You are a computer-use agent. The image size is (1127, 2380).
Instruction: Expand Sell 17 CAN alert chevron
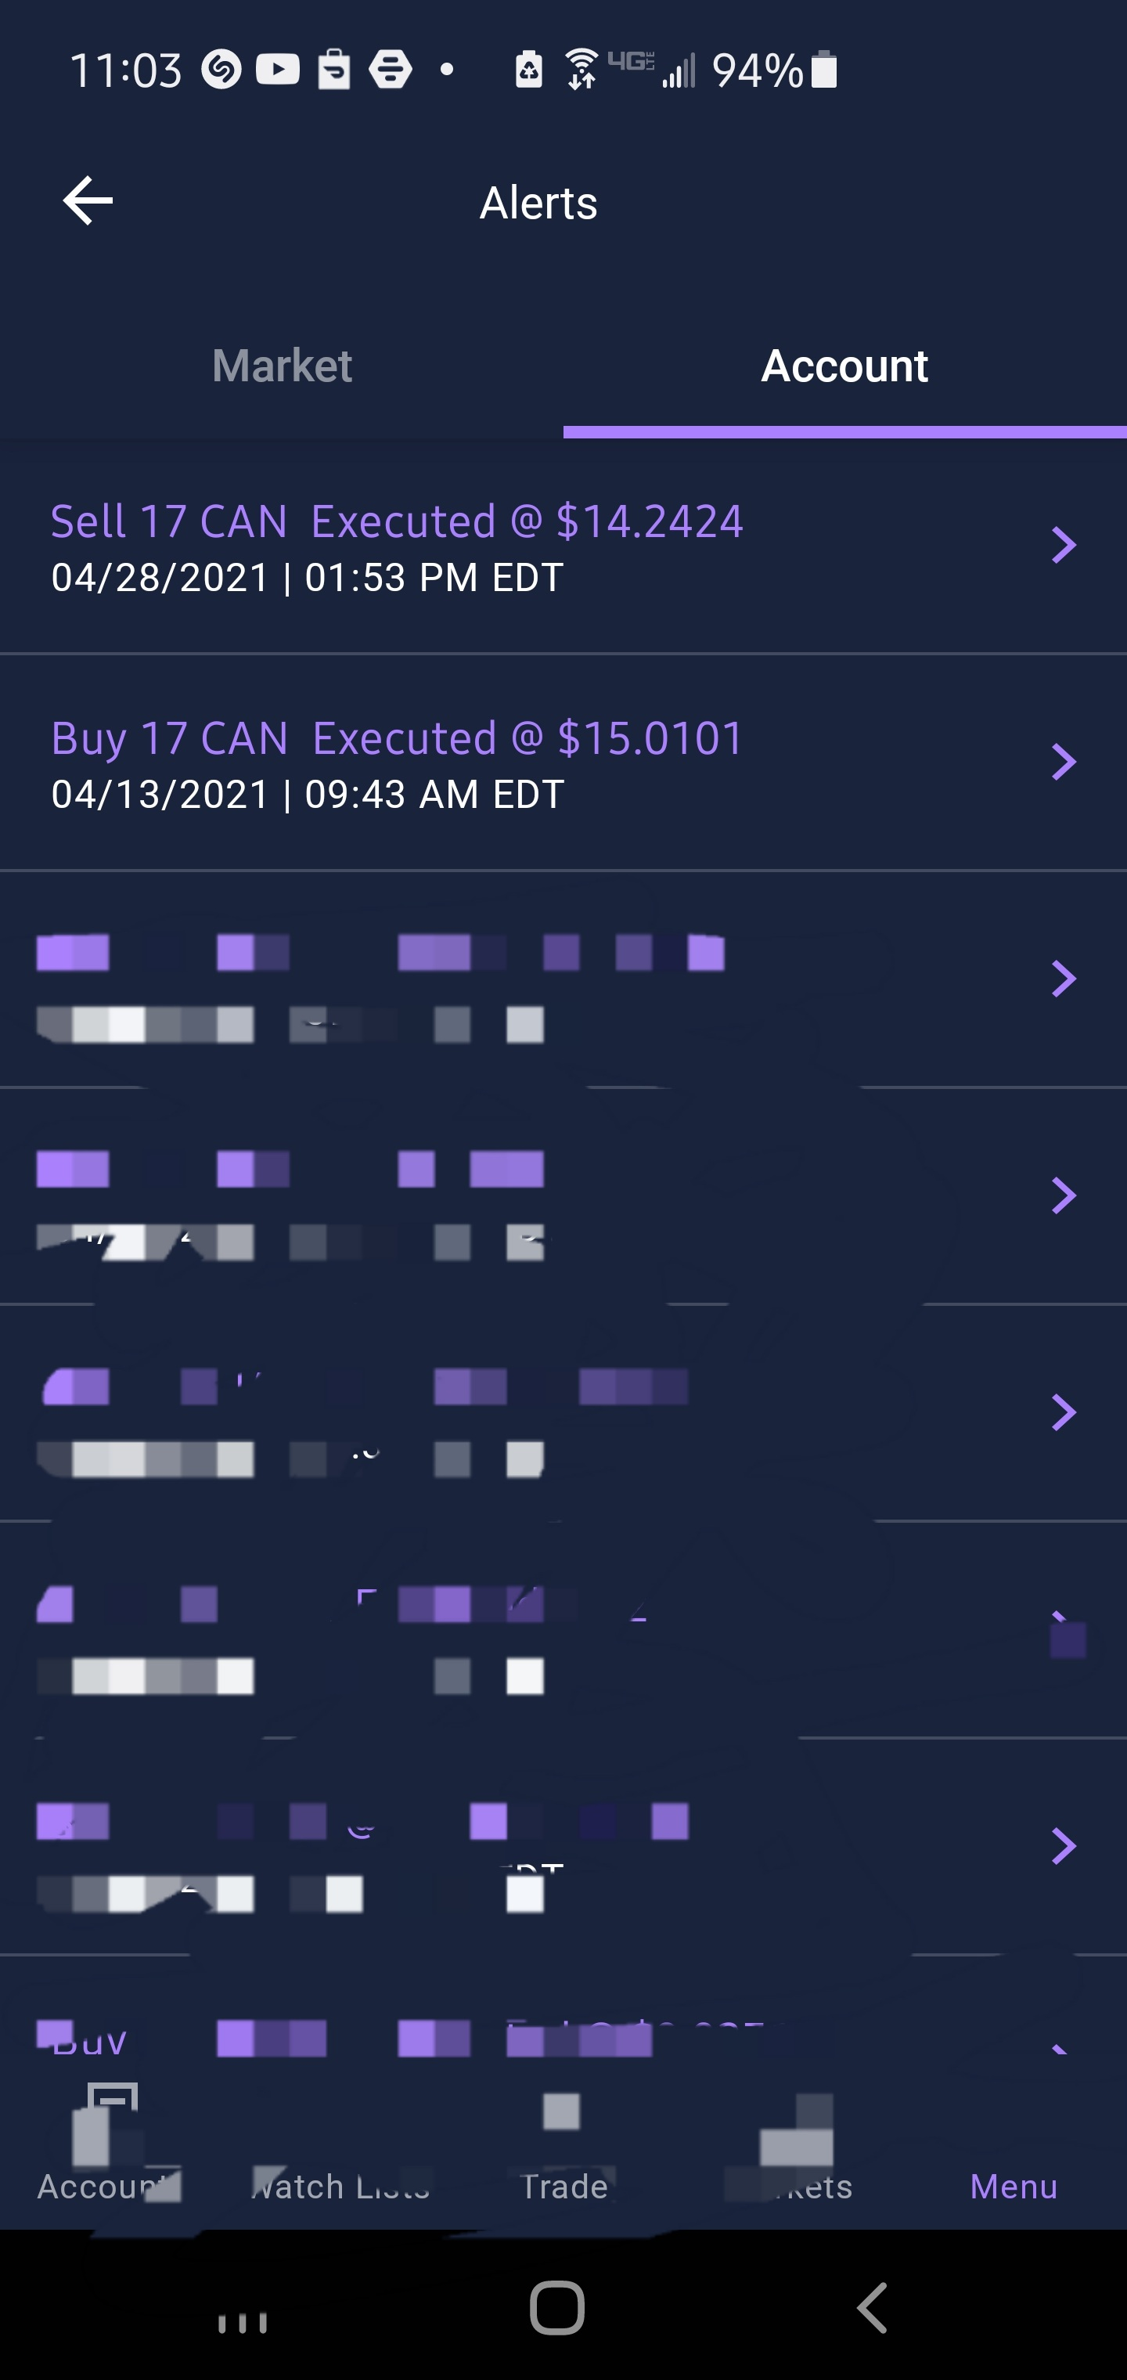(1064, 545)
